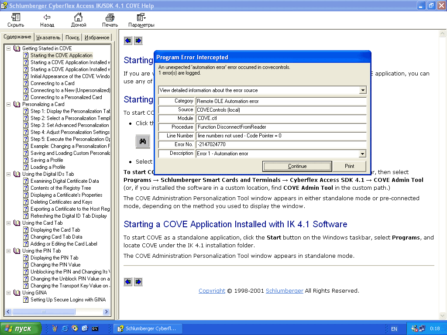Click the Schlumberger Cyberfl... taskbar button
The height and width of the screenshot is (335, 447).
(148, 328)
